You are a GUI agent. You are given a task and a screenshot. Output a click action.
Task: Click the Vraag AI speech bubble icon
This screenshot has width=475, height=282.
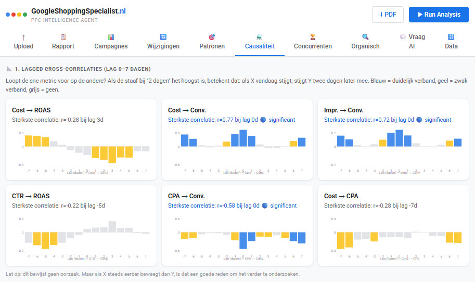pos(403,37)
